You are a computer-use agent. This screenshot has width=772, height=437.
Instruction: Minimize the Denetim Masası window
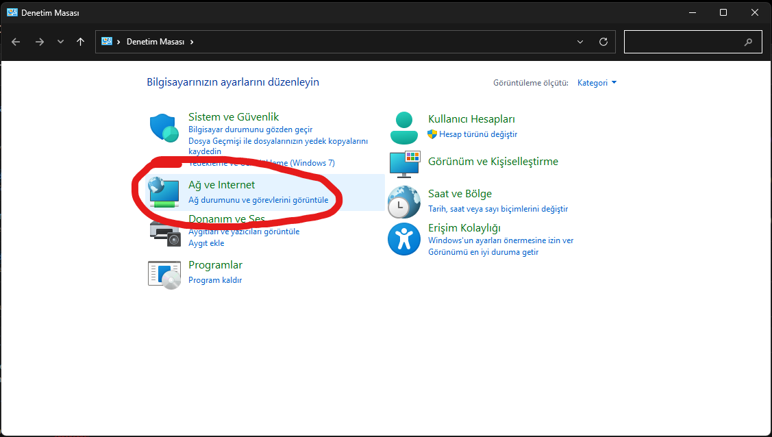coord(693,12)
